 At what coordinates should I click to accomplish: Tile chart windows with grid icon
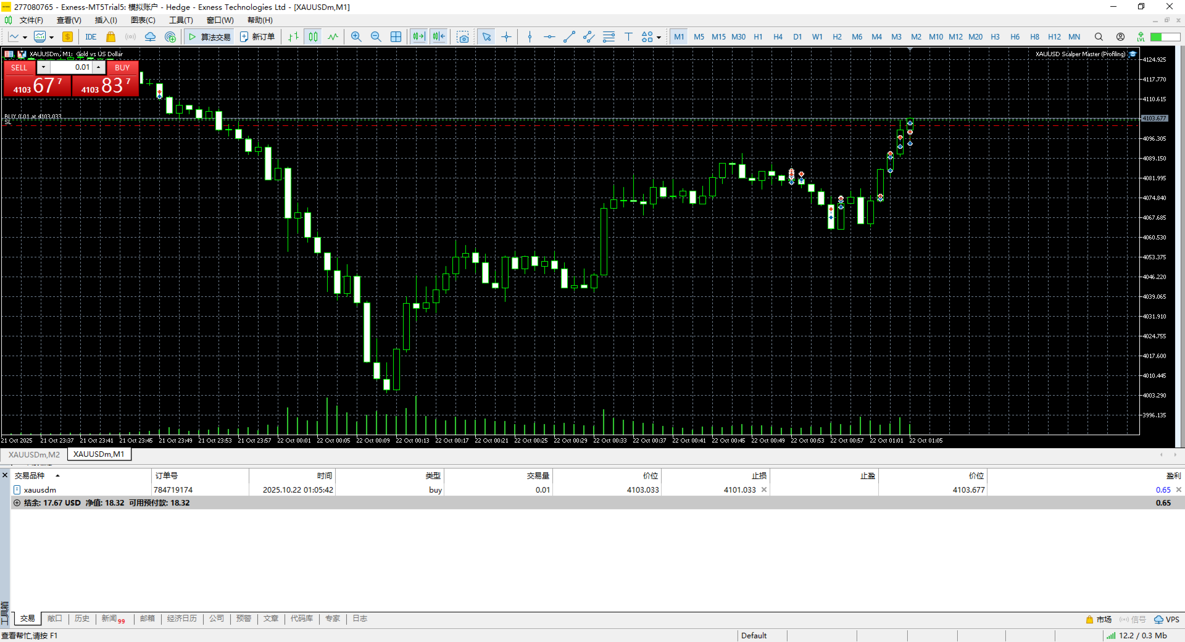[396, 37]
